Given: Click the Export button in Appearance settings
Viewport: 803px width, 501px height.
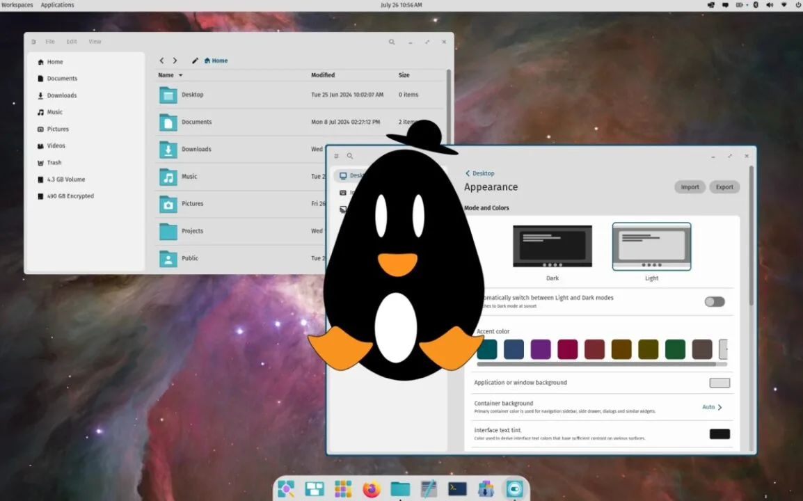Looking at the screenshot, I should click(724, 186).
